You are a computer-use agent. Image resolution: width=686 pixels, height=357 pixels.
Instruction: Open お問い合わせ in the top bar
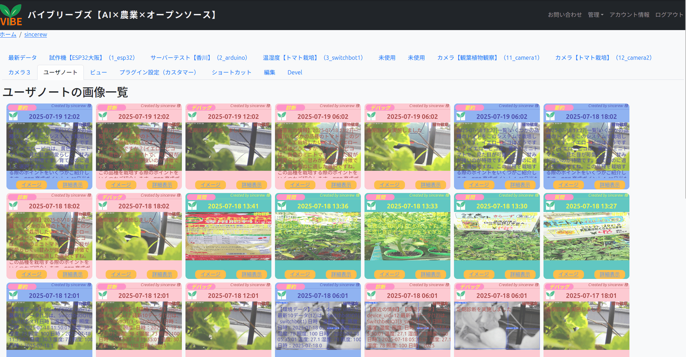click(x=565, y=15)
